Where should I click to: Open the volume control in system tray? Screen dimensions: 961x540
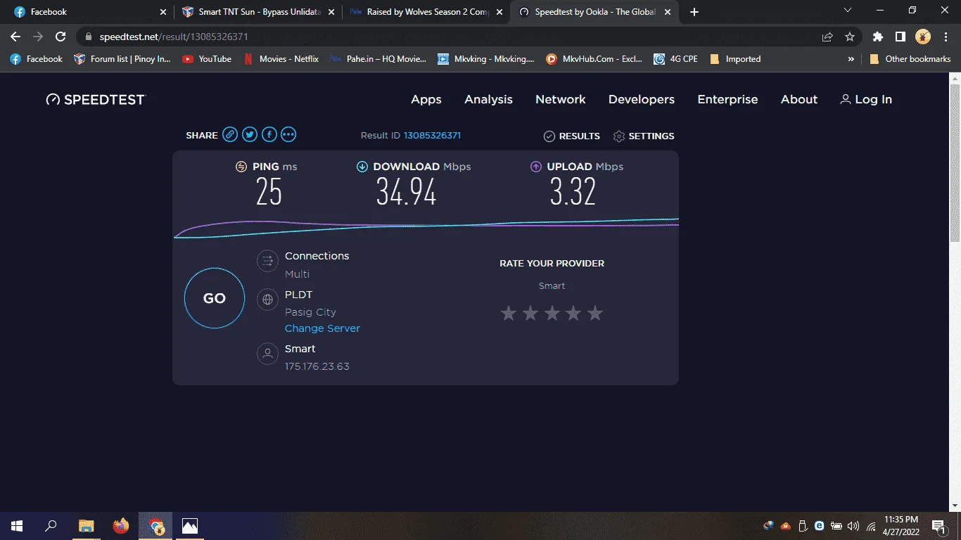853,526
